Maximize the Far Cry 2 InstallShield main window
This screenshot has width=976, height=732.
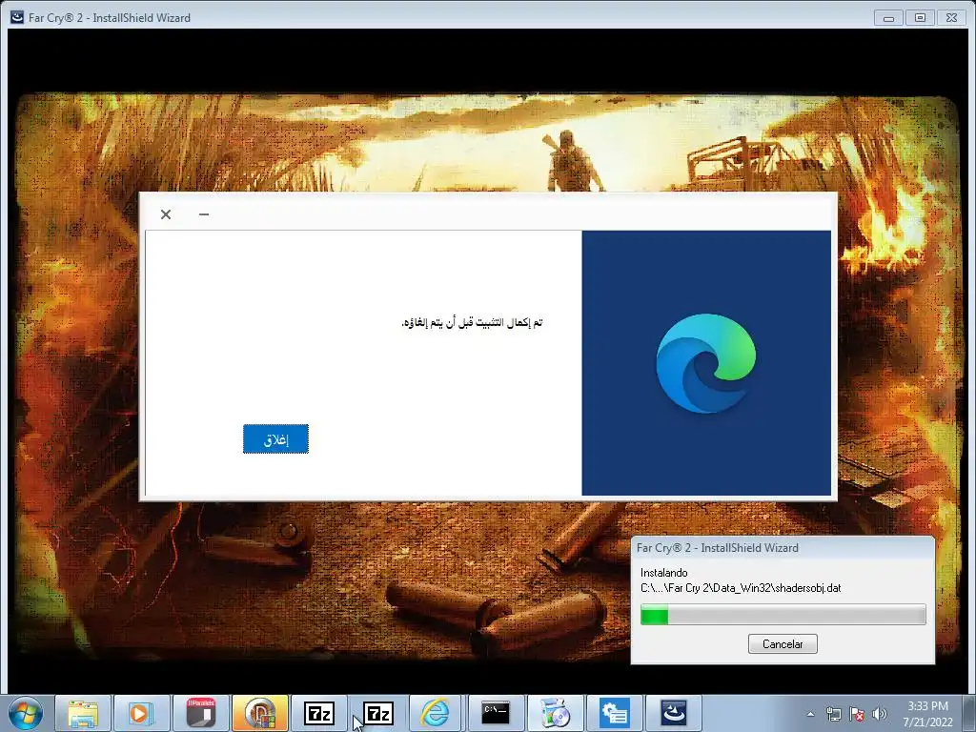pyautogui.click(x=920, y=18)
